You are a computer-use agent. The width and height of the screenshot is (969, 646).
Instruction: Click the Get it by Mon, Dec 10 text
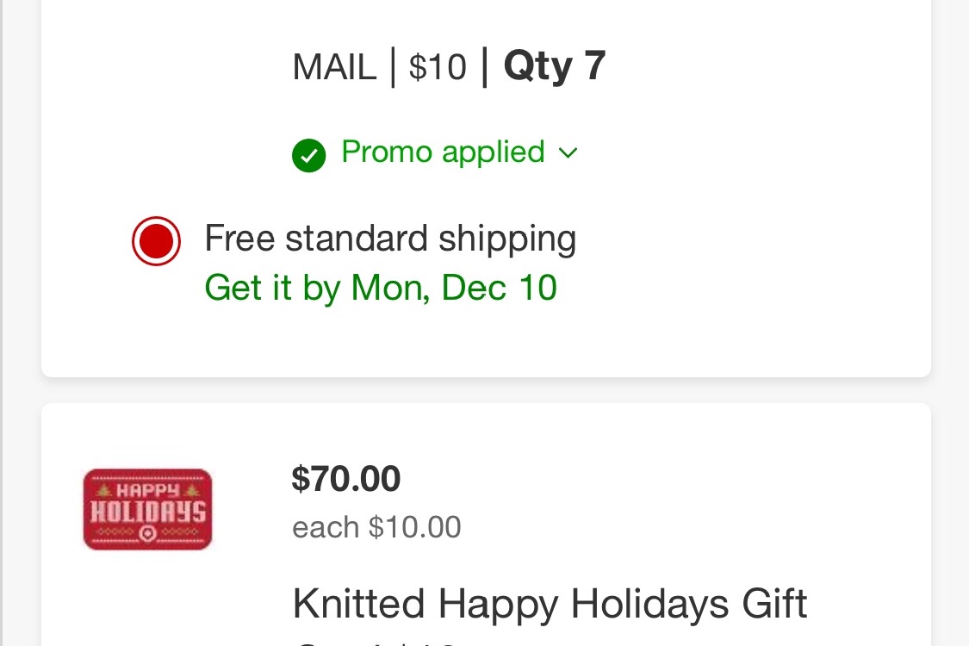click(381, 288)
